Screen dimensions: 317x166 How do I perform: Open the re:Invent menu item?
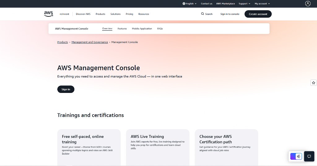(x=64, y=14)
